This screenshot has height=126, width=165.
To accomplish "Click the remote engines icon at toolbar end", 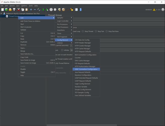I will pos(163,10).
